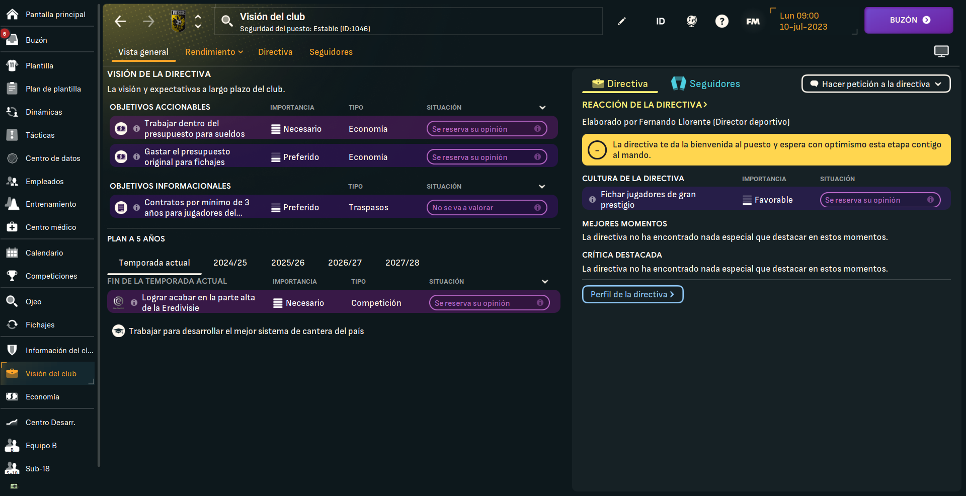Open the Reacción de la directiva link

[645, 105]
